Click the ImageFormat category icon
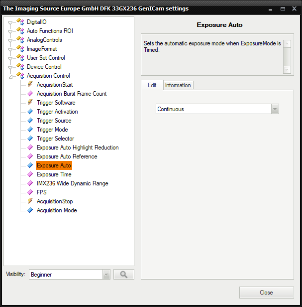302x307 pixels. coord(20,48)
